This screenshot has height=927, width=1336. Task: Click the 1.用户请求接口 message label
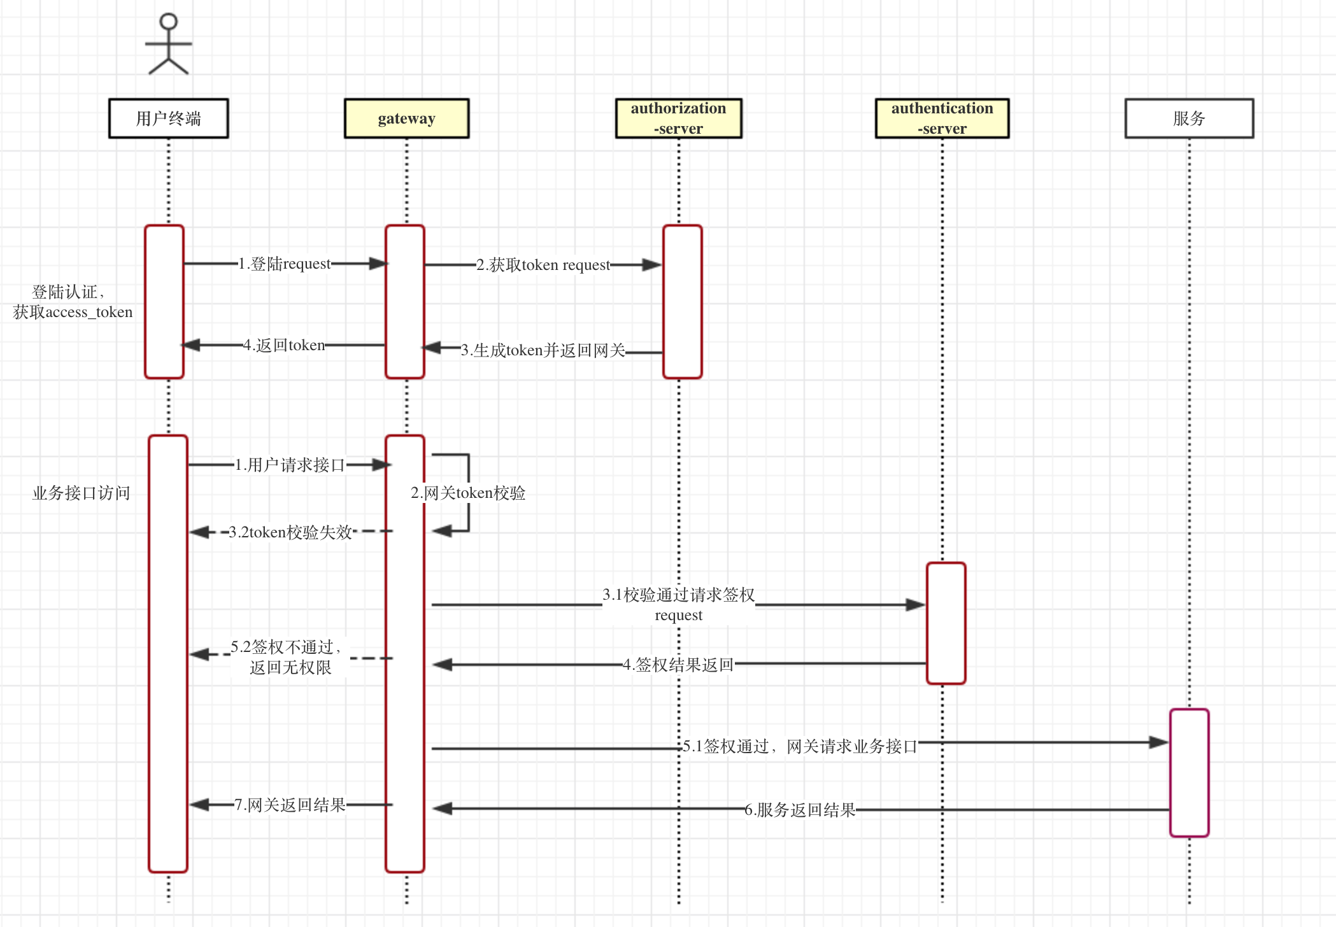(290, 465)
